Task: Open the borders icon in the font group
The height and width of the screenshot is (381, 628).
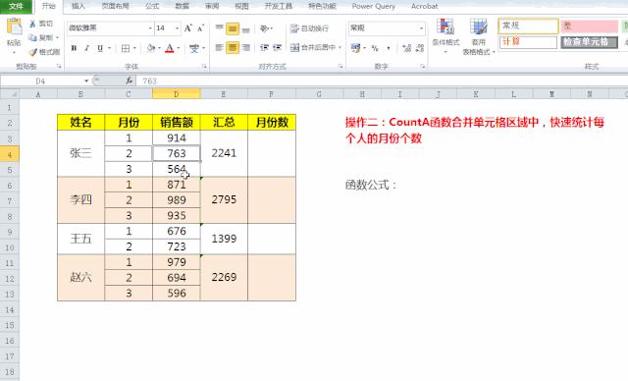Action: tap(126, 48)
